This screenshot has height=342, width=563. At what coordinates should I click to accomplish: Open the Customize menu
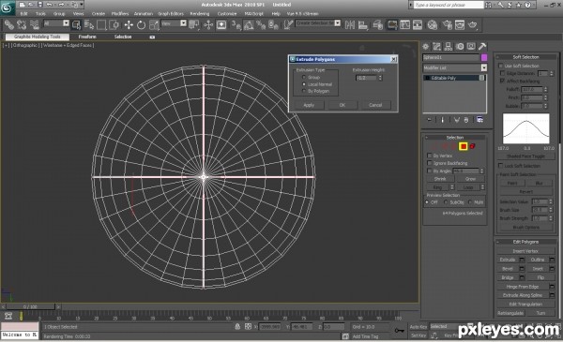pos(227,14)
